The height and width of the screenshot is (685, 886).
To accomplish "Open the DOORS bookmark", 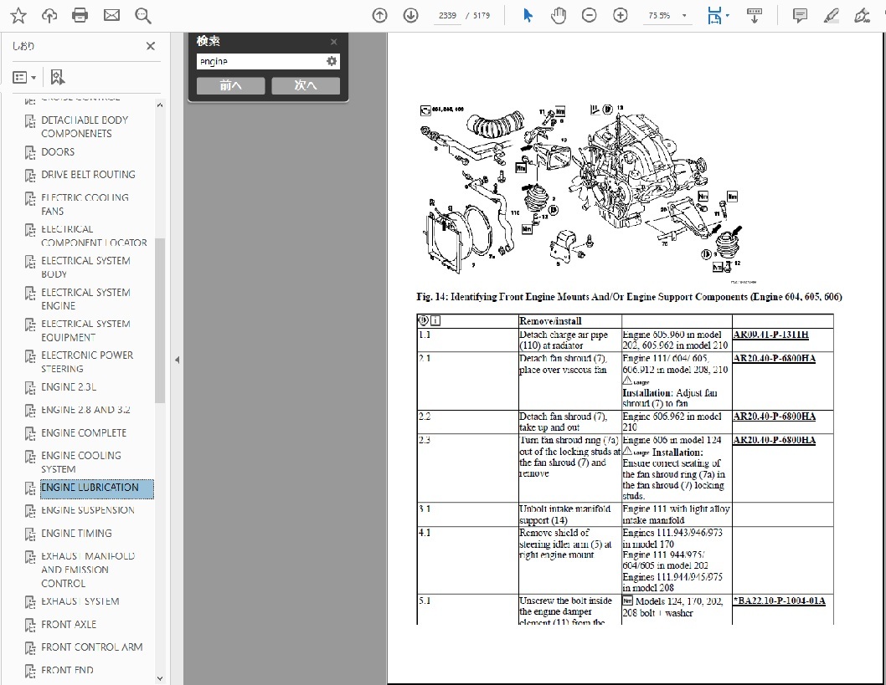I will [x=58, y=151].
